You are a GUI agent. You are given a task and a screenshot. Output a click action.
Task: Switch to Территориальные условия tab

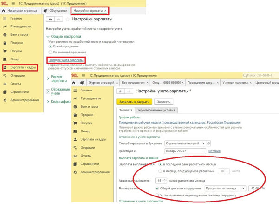(156, 110)
